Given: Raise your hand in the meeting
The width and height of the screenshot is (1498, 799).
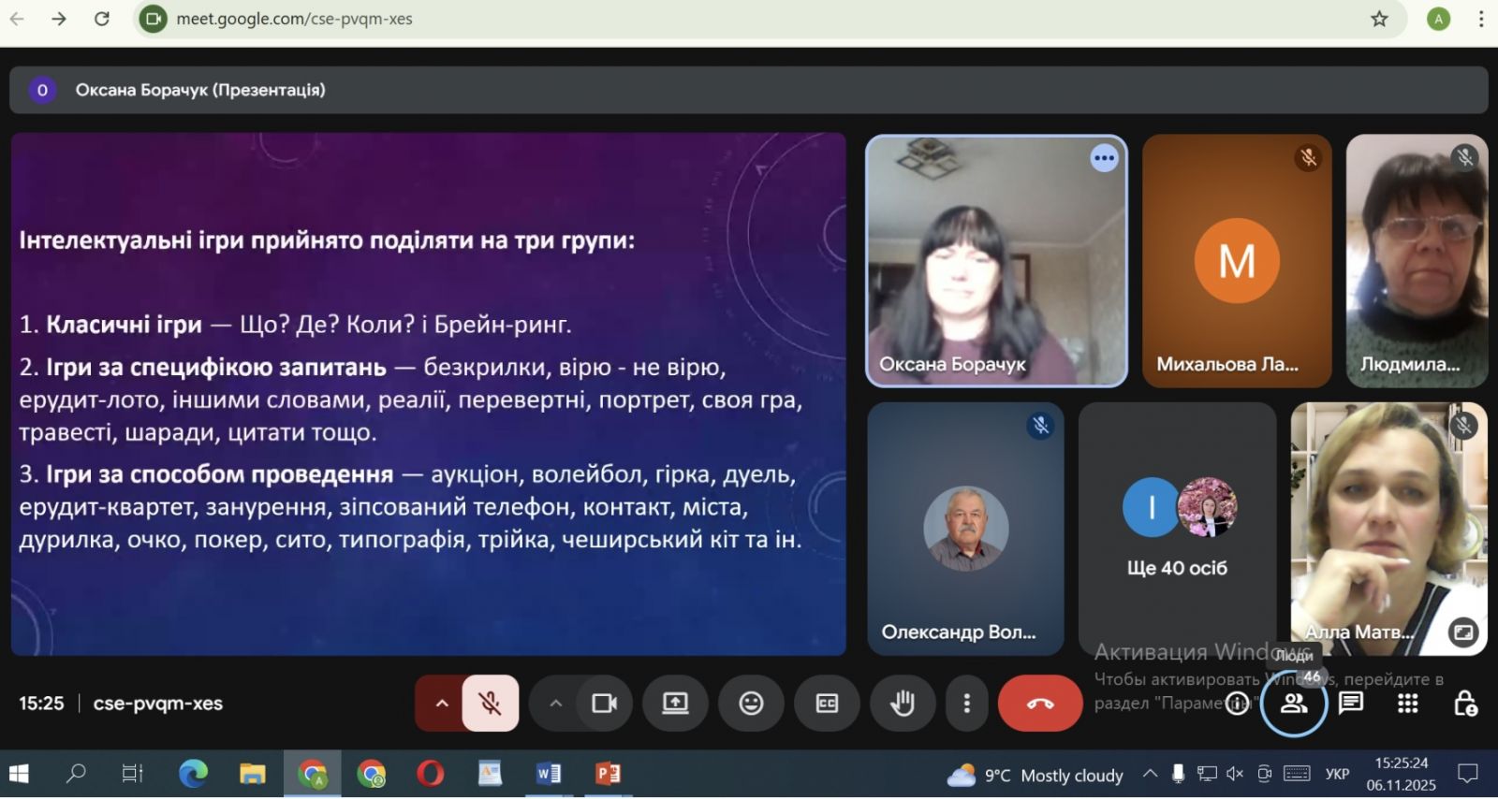Looking at the screenshot, I should [x=902, y=703].
